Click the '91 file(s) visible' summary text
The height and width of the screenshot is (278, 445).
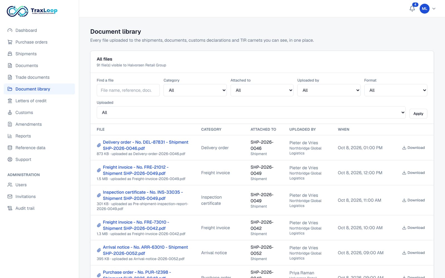(131, 65)
